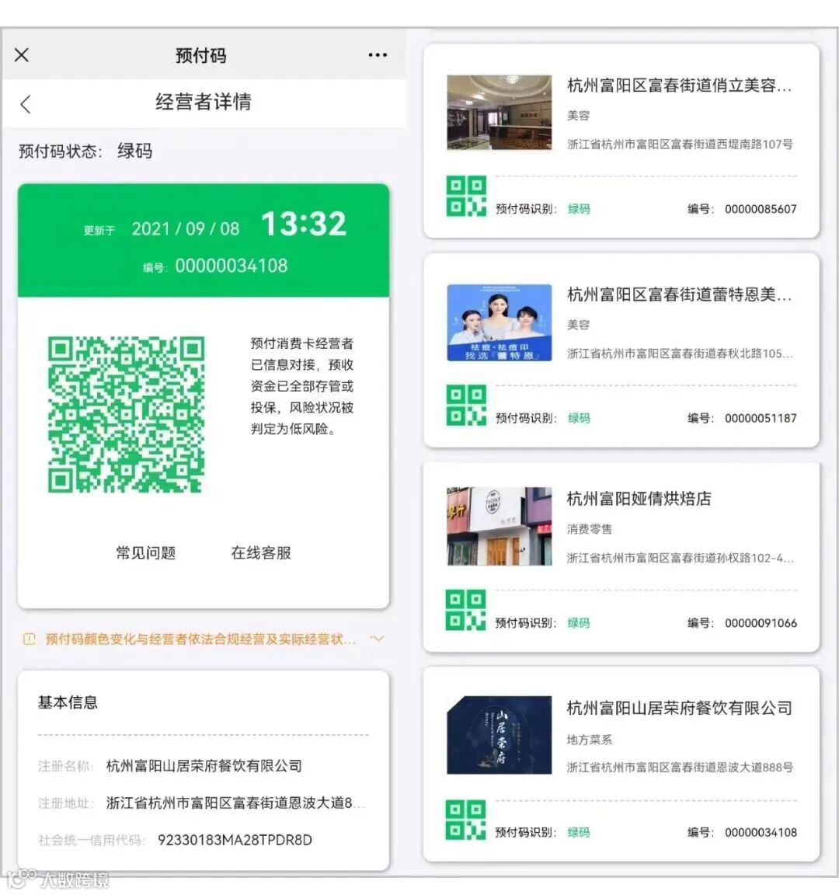Expand the orange 预付码颜色变化 notice chevron
This screenshot has height=895, width=839.
[x=378, y=639]
